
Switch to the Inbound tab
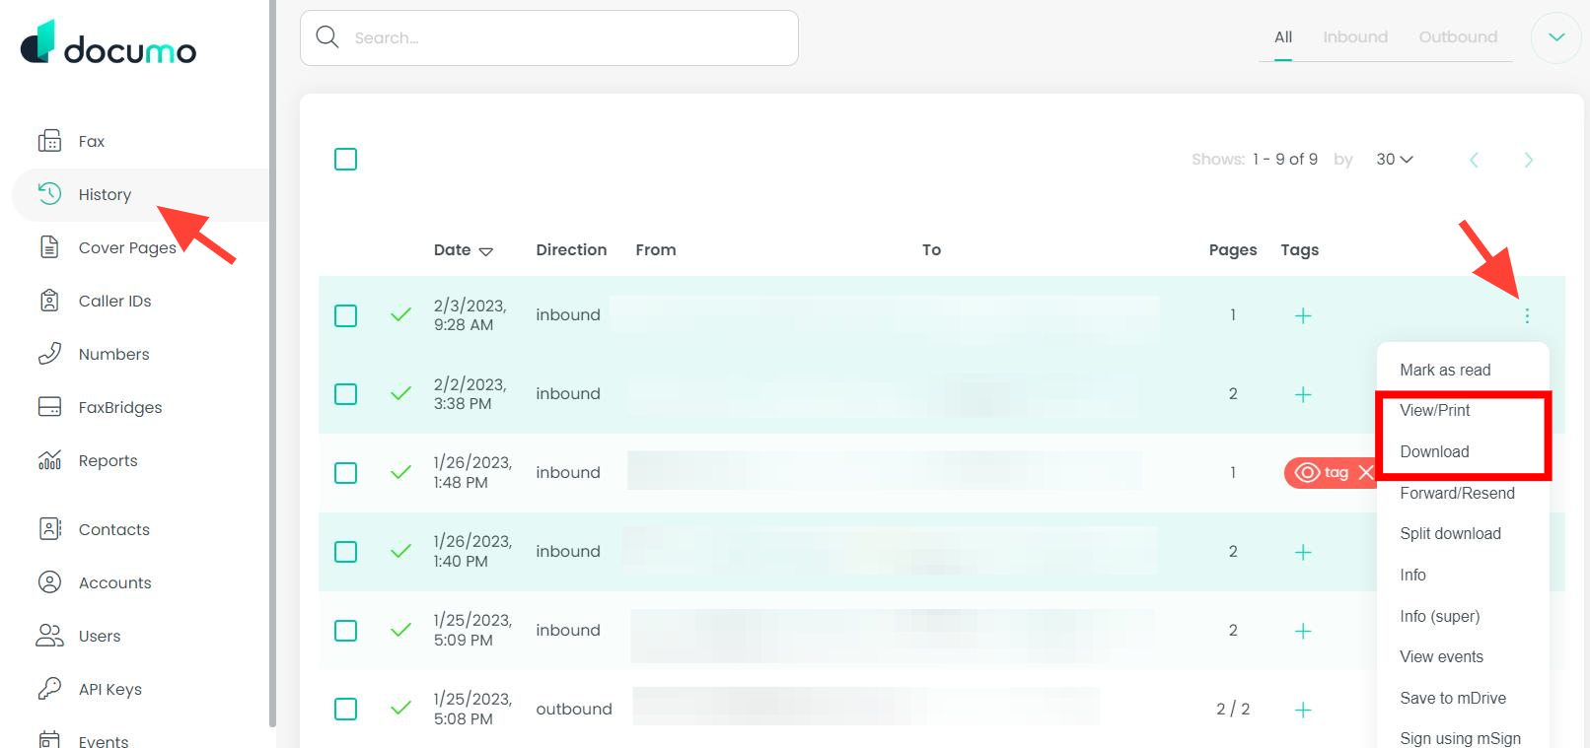click(x=1354, y=37)
